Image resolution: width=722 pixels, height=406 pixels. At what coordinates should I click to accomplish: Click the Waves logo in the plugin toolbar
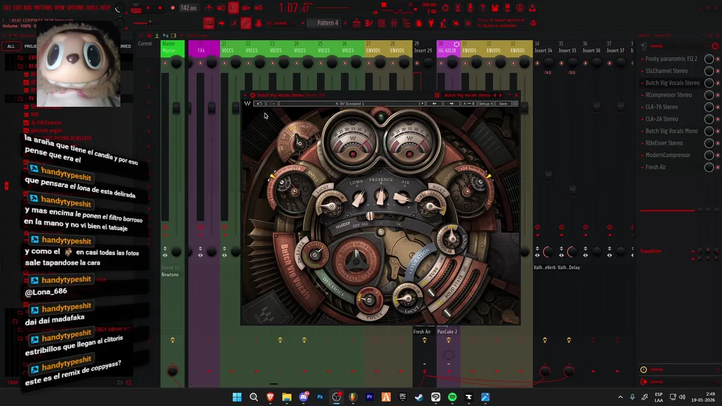[247, 104]
